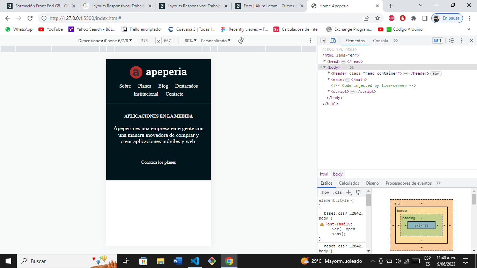Toggle the device toolbar icon
Viewport: 477px width, 268px height.
(333, 41)
